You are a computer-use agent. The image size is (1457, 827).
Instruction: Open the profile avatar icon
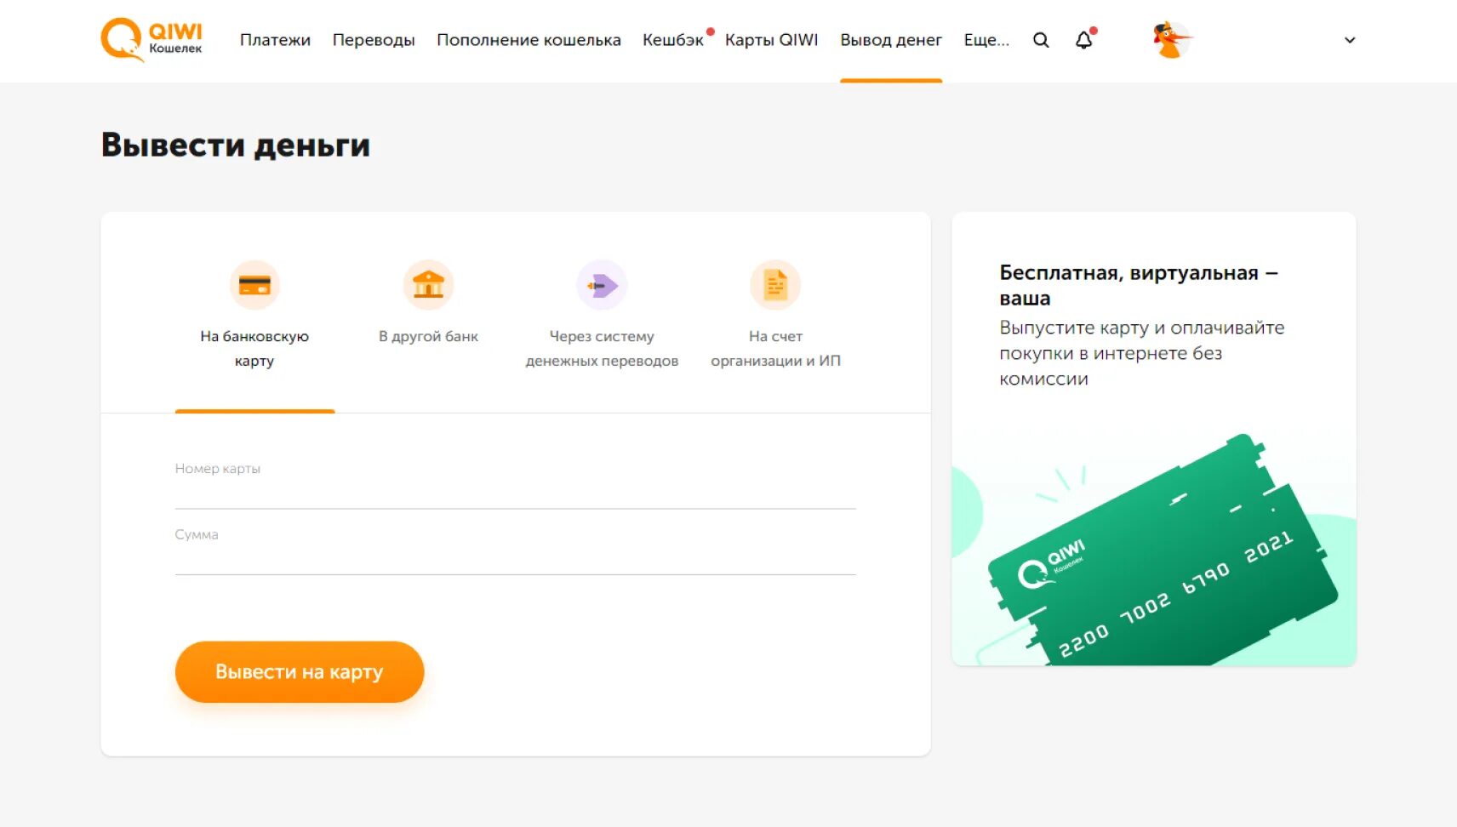(x=1169, y=40)
